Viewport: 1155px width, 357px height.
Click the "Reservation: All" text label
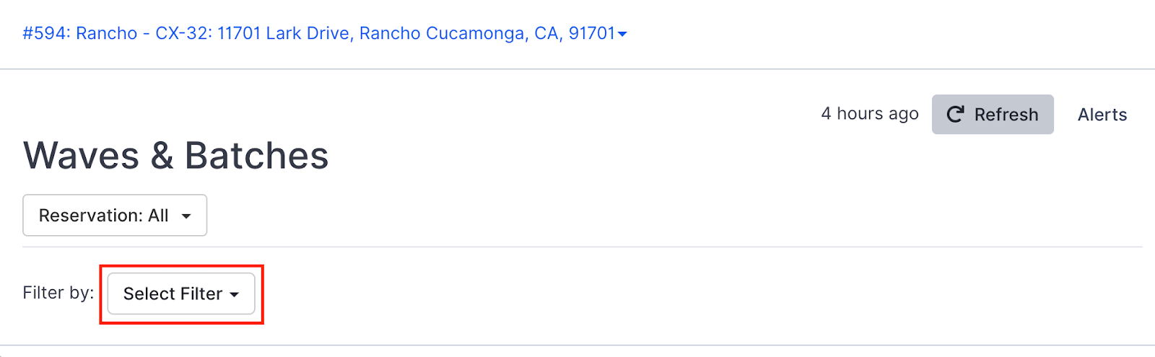click(x=103, y=216)
